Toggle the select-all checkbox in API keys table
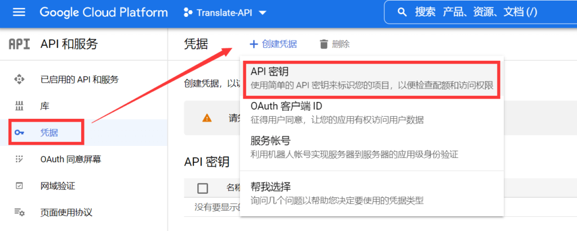This screenshot has width=577, height=231. 203,188
